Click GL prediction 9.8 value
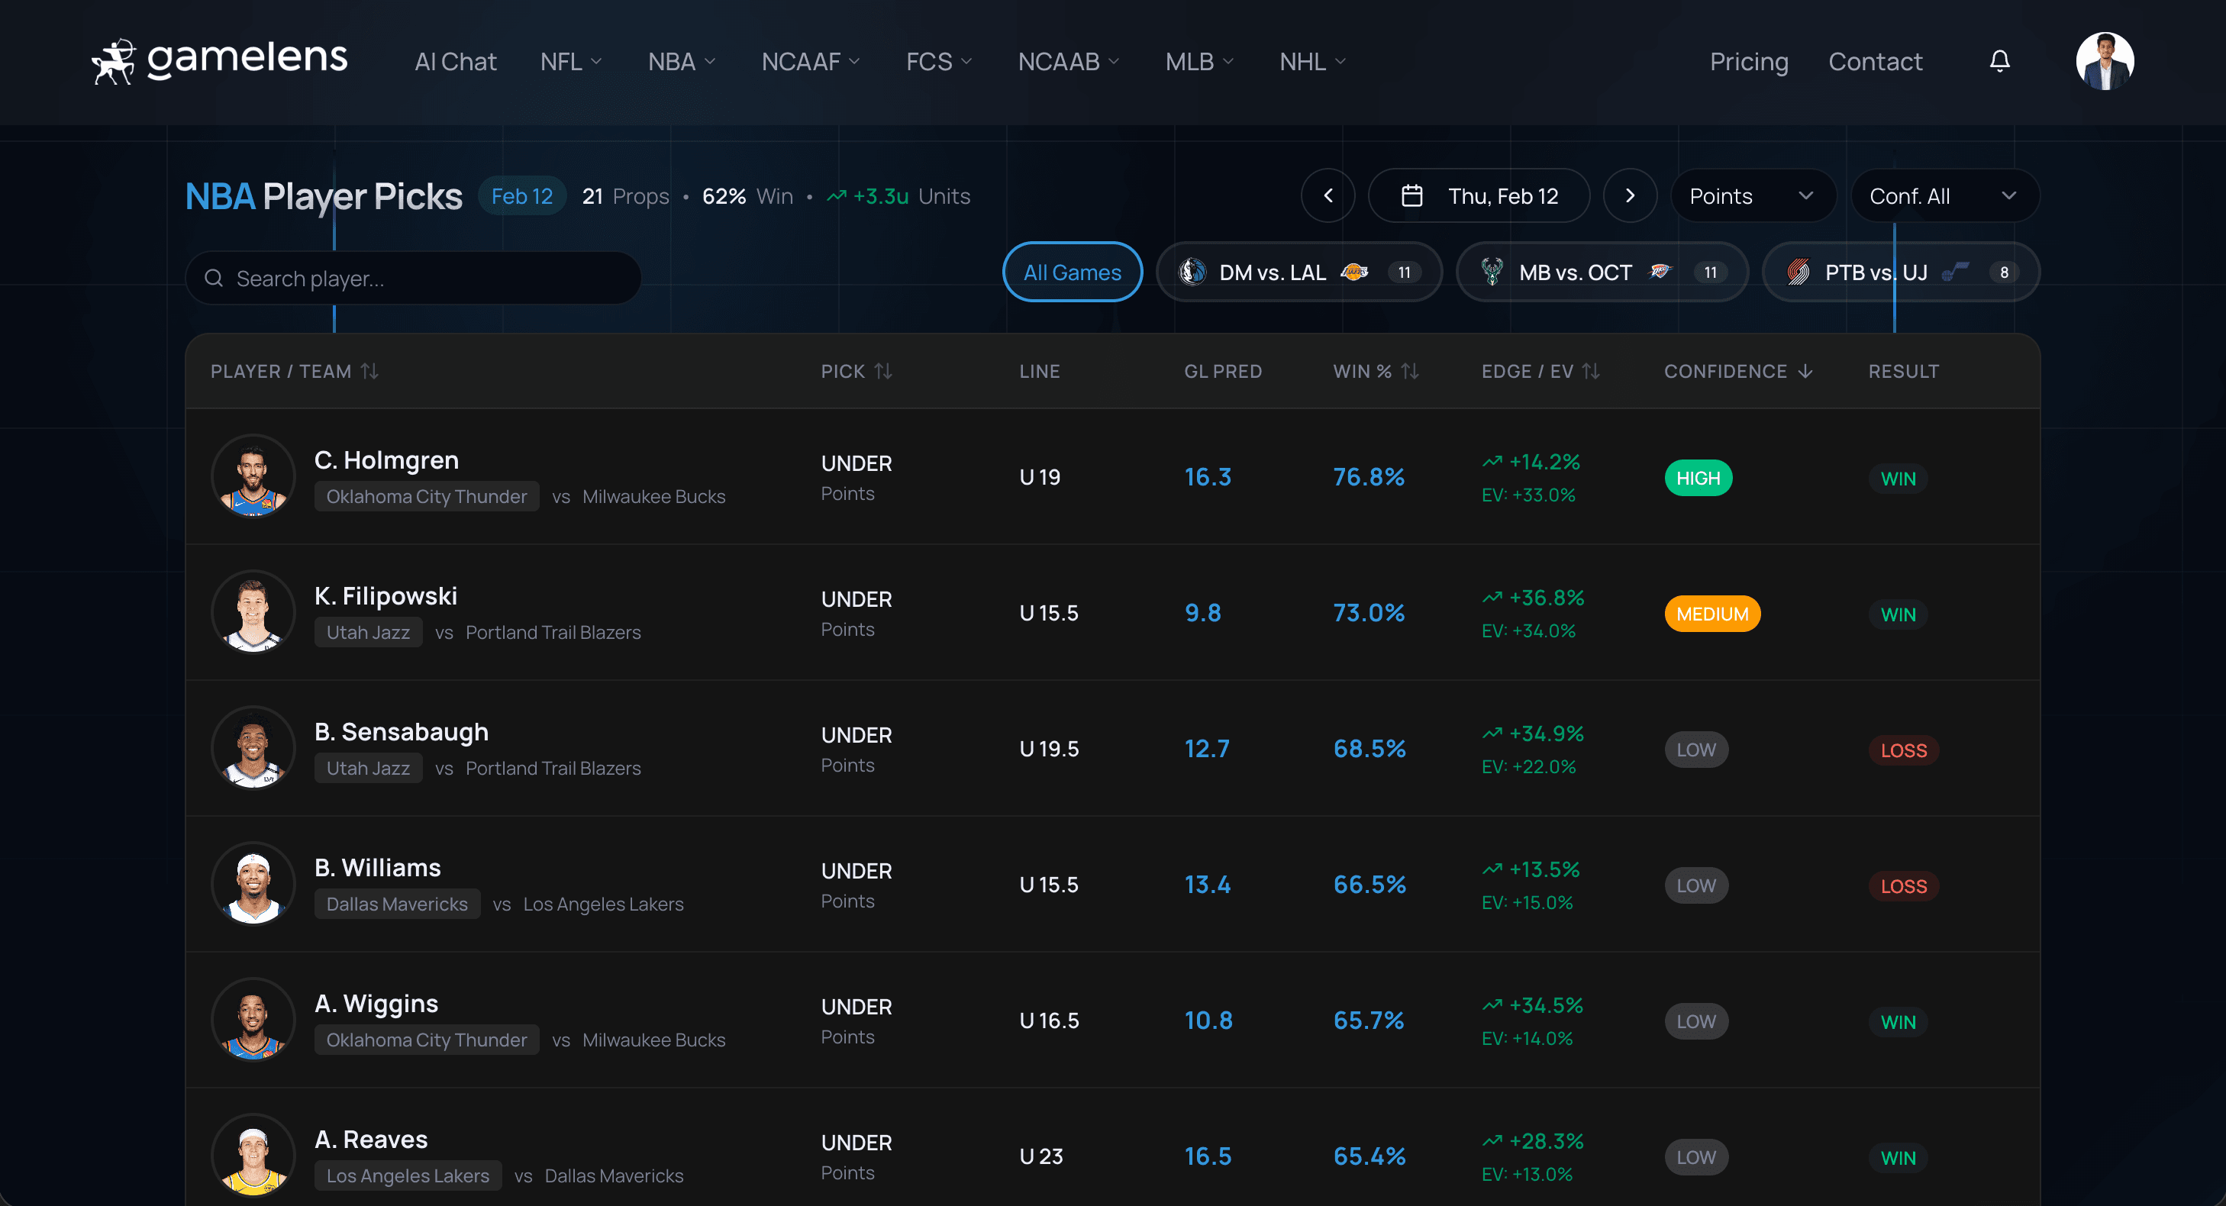Image resolution: width=2226 pixels, height=1206 pixels. pyautogui.click(x=1202, y=612)
